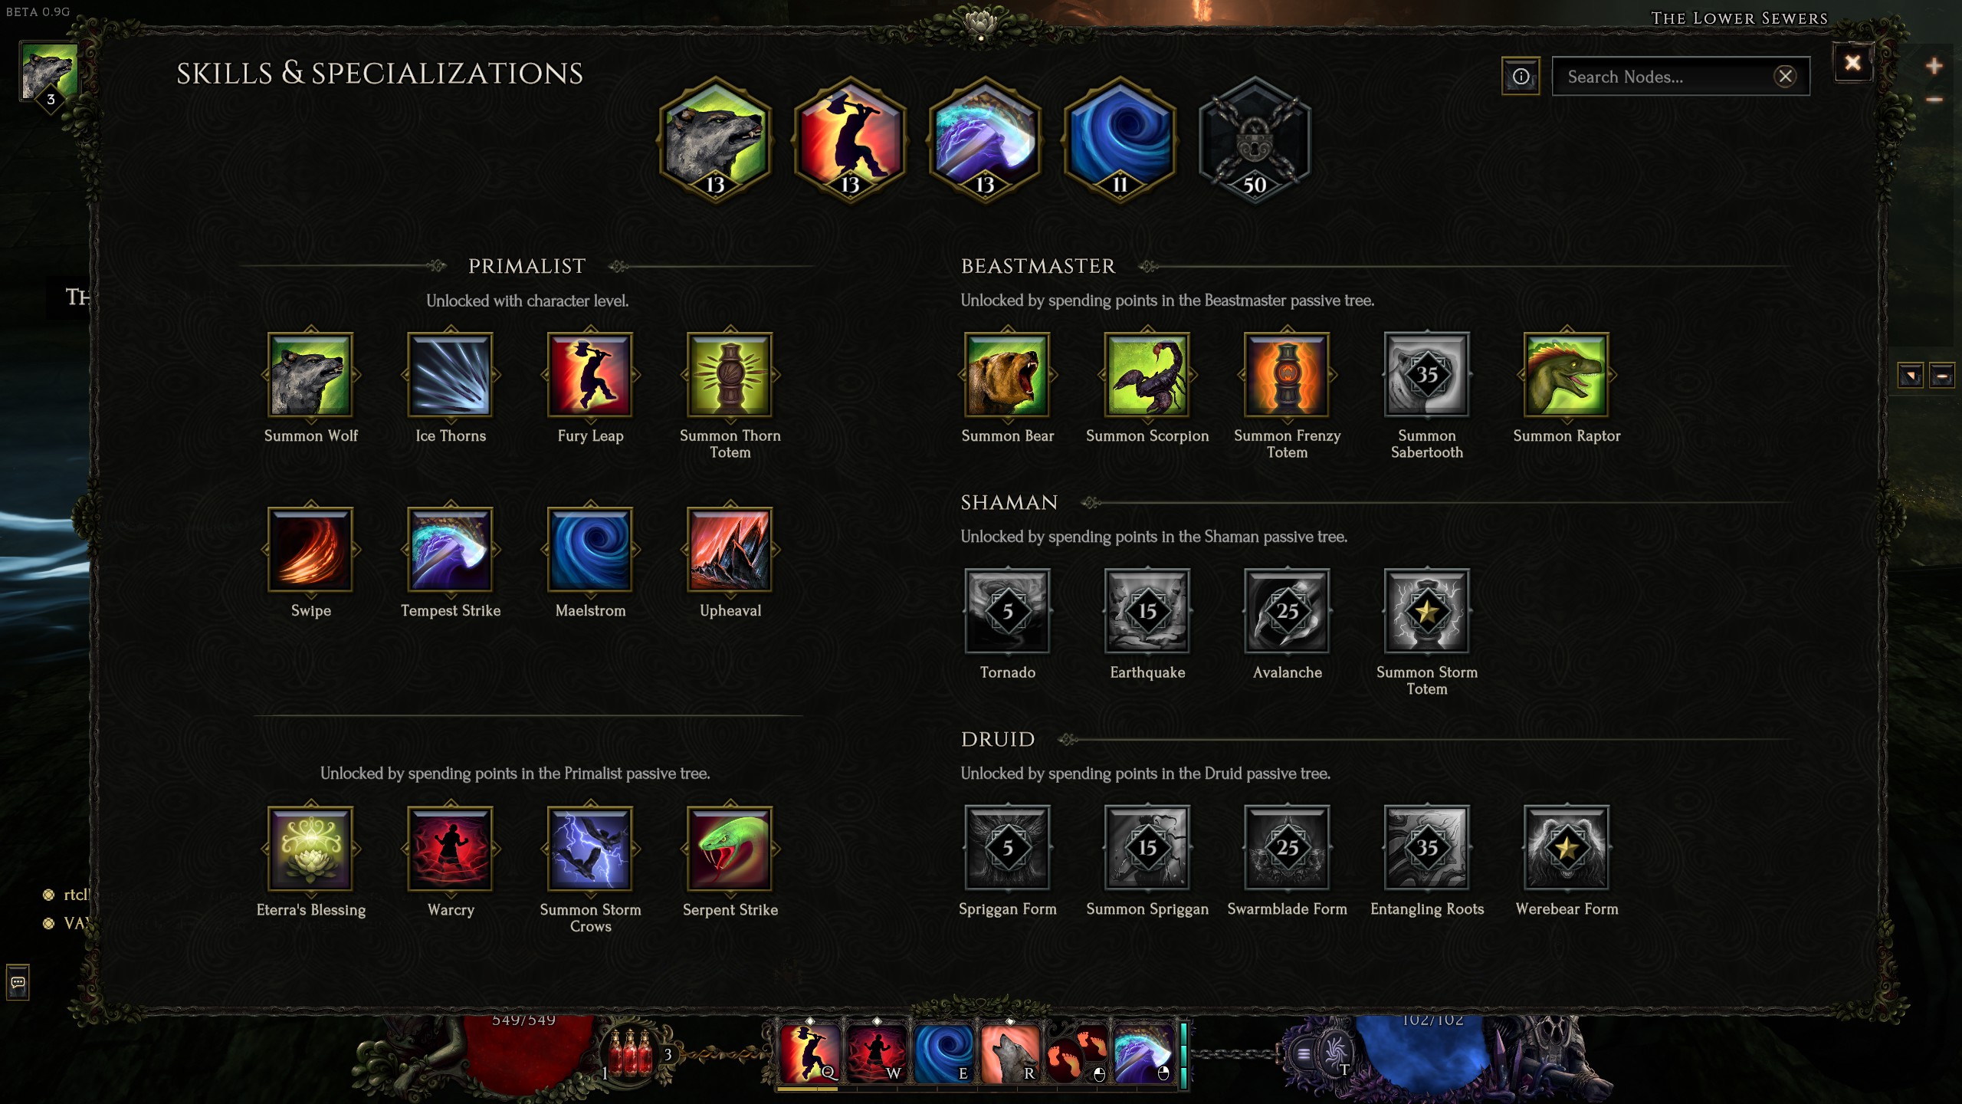
Task: Choose Eterra's Blessing skill
Action: 310,849
